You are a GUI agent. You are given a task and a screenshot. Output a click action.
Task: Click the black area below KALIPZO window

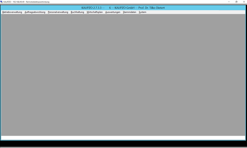123,143
